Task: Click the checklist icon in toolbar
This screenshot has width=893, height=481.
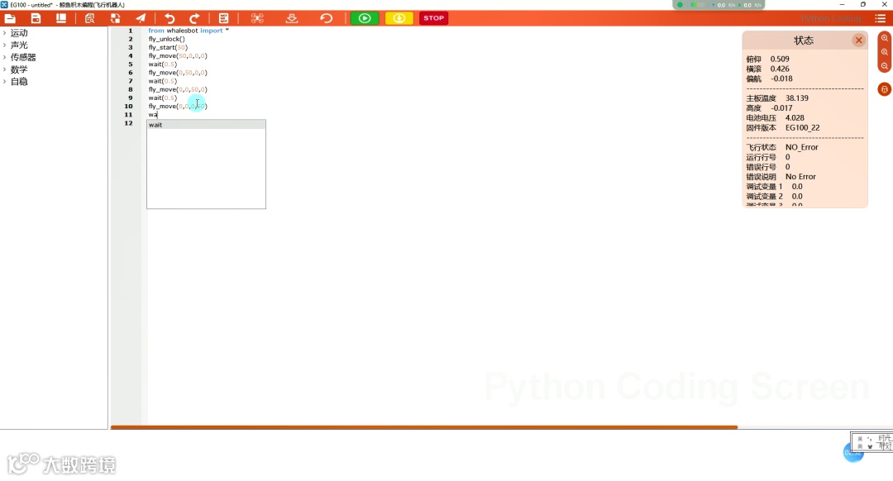Action: [224, 18]
